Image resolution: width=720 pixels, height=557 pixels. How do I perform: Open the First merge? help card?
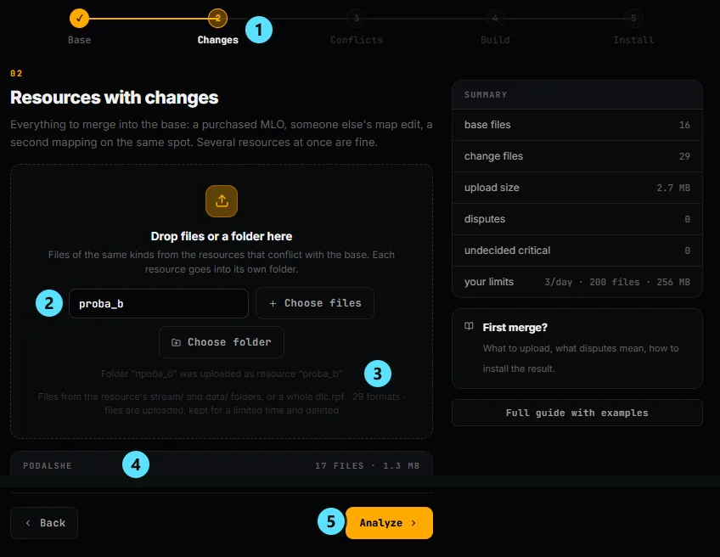[577, 348]
